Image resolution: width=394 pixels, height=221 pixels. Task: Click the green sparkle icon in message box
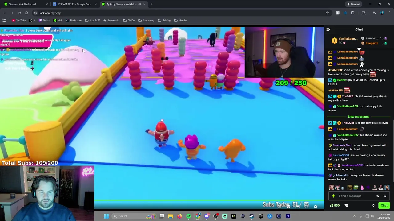tap(333, 196)
